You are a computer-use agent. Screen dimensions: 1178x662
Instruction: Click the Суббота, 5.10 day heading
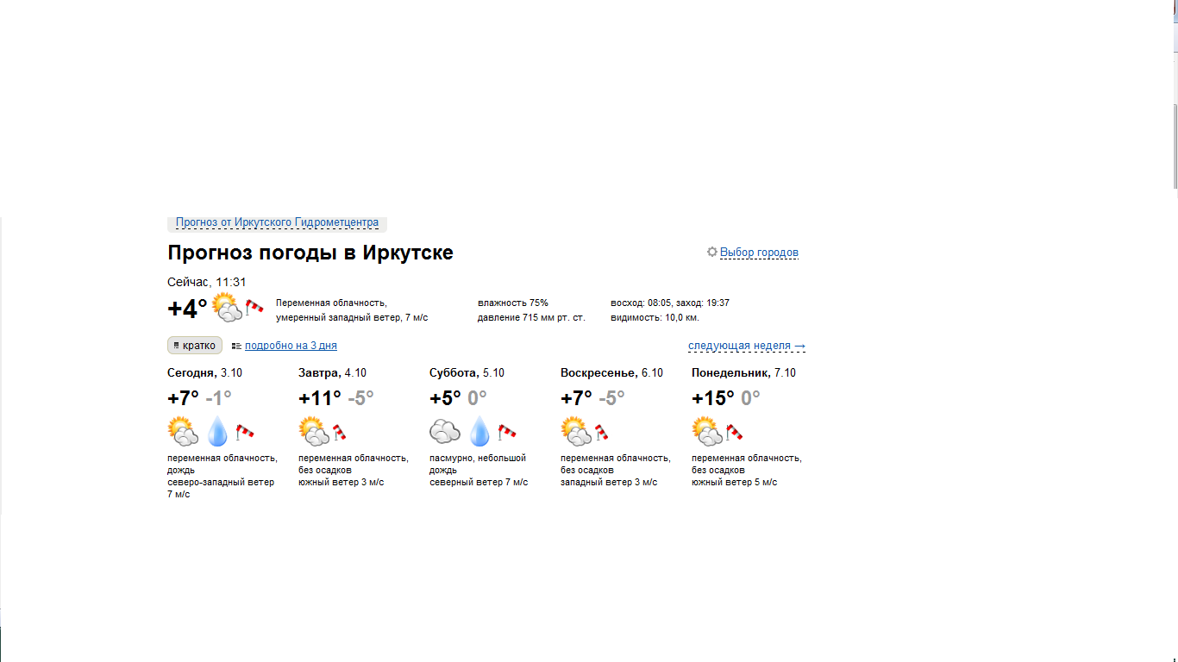pos(467,373)
